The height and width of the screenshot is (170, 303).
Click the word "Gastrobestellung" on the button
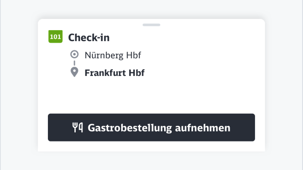point(130,128)
